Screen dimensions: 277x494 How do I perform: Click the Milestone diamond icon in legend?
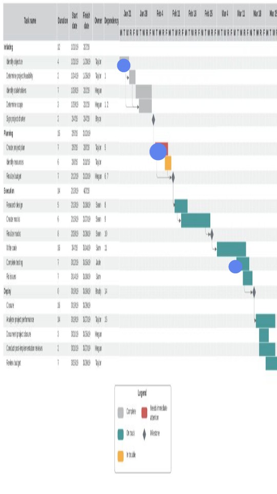point(145,434)
